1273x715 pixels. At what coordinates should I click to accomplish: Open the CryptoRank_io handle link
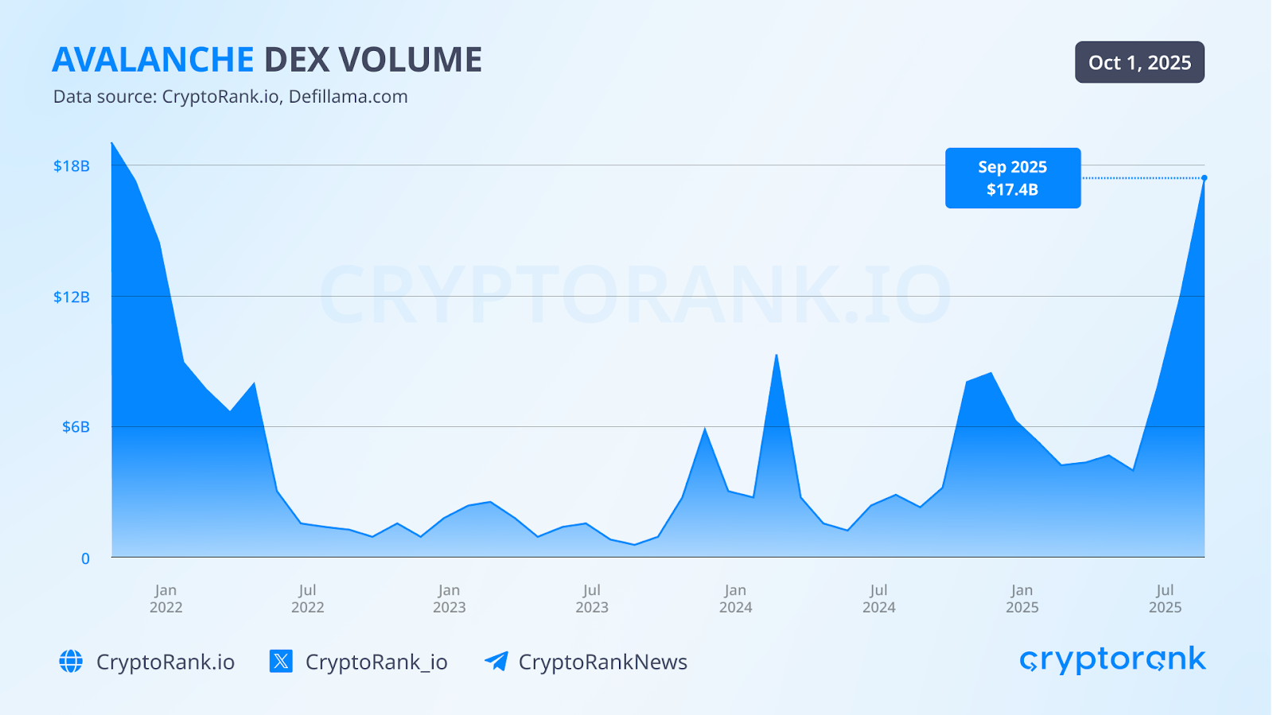click(x=376, y=662)
